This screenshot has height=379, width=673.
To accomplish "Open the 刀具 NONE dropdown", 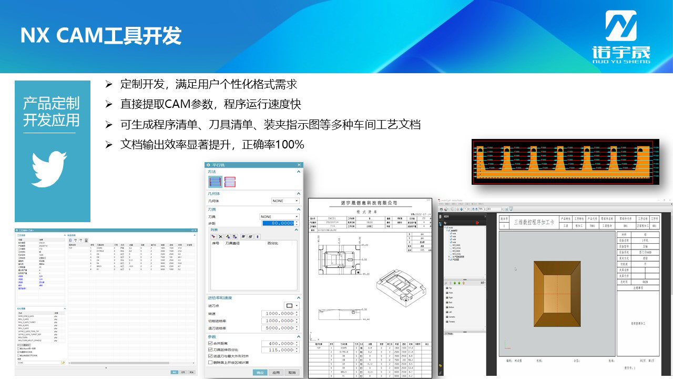I will (x=279, y=217).
